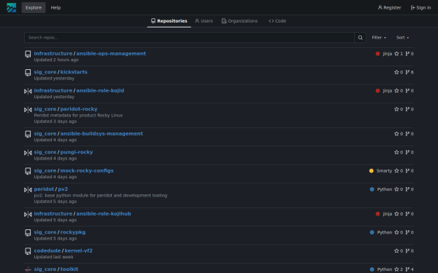Click 'Peridot metadata for product Rocky Linux' description
Image resolution: width=438 pixels, height=273 pixels.
coord(78,115)
